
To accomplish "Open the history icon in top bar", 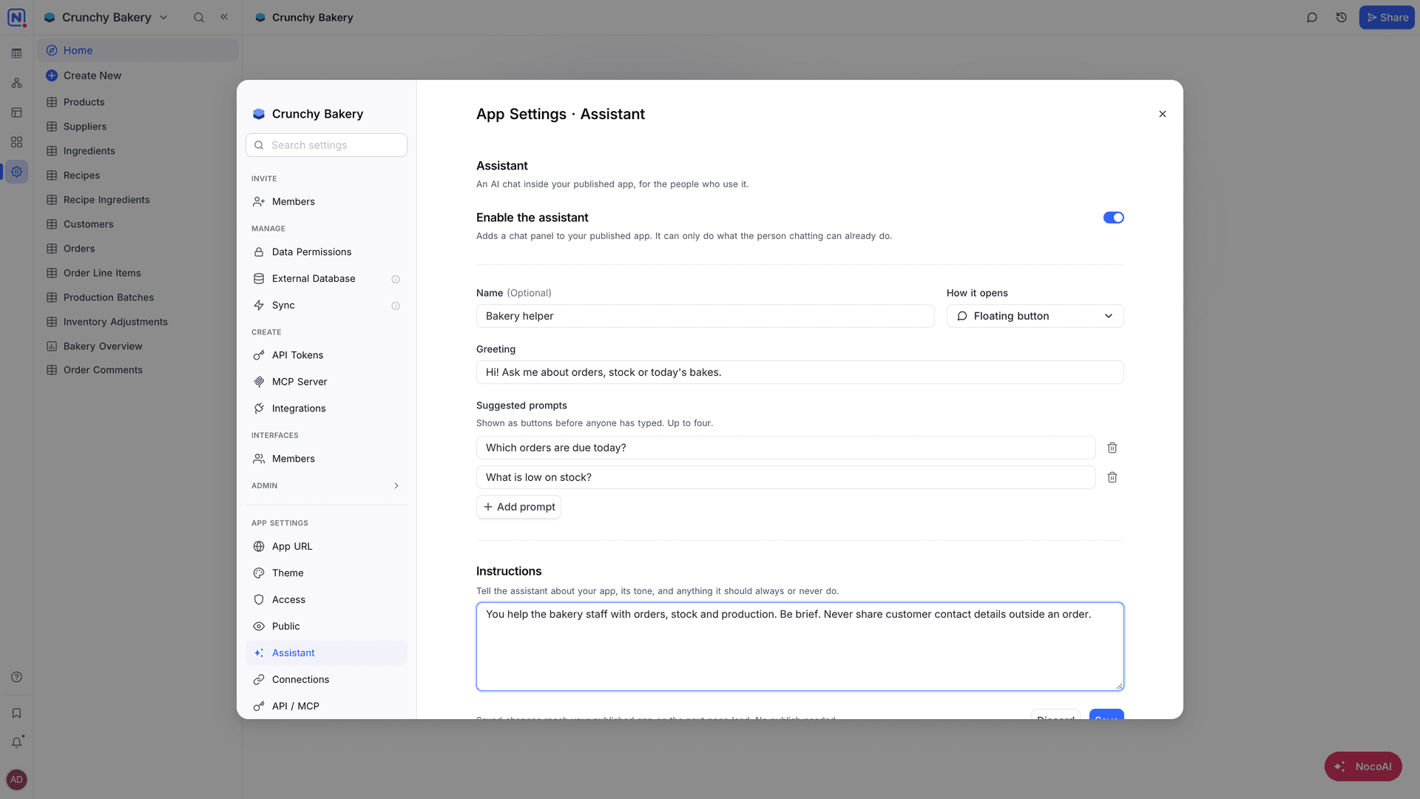I will 1342,17.
